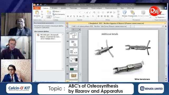Switch to the Анимация tab

(84, 8)
